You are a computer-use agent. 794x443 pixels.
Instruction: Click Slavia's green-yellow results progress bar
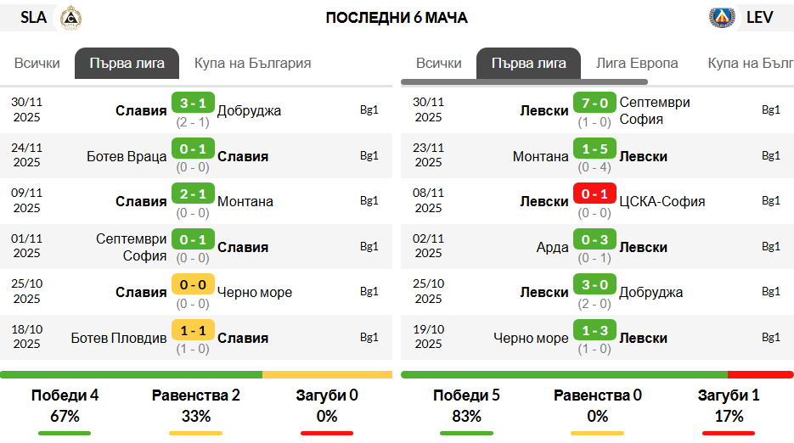tap(196, 374)
